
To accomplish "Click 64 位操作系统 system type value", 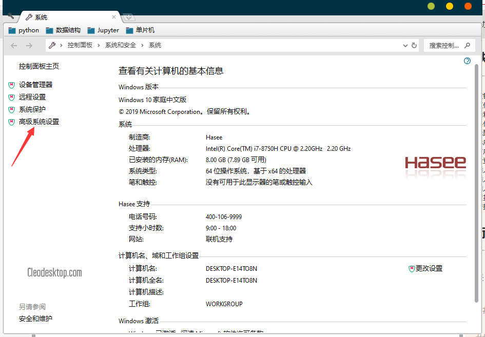I will (256, 171).
